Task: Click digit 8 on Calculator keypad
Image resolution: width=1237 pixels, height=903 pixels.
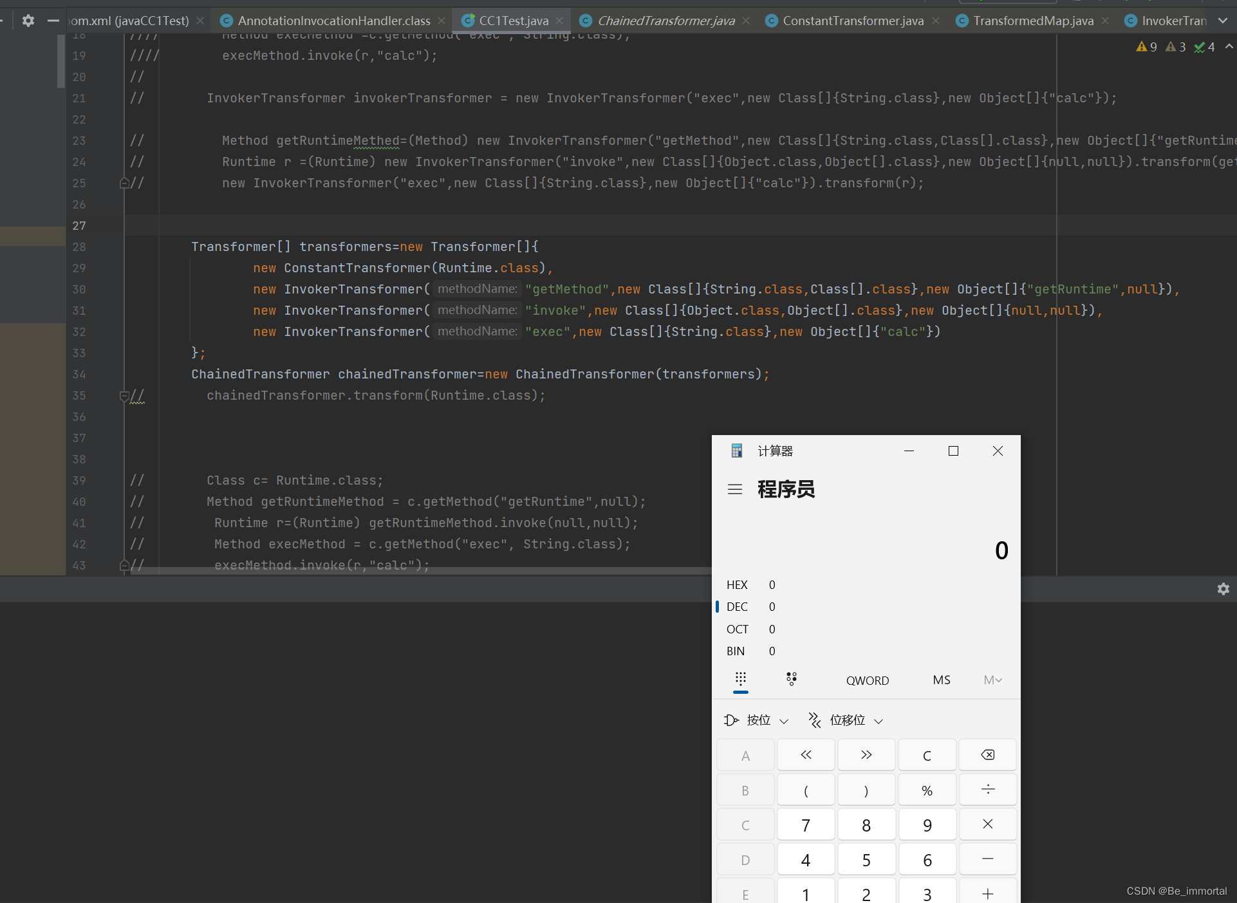Action: pos(866,824)
